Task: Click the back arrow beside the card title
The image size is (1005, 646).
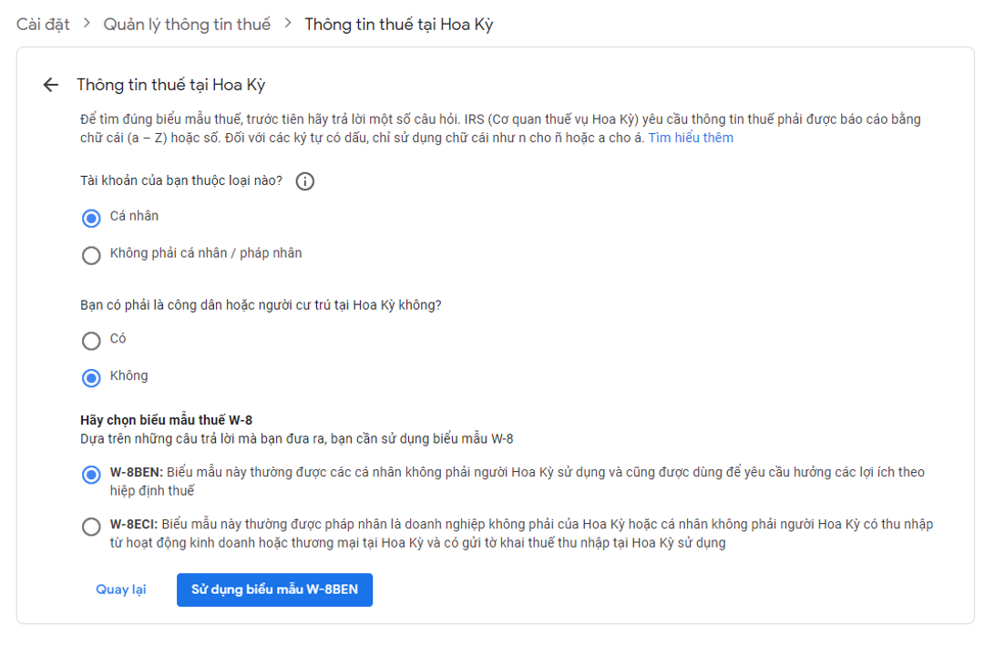Action: pyautogui.click(x=51, y=85)
